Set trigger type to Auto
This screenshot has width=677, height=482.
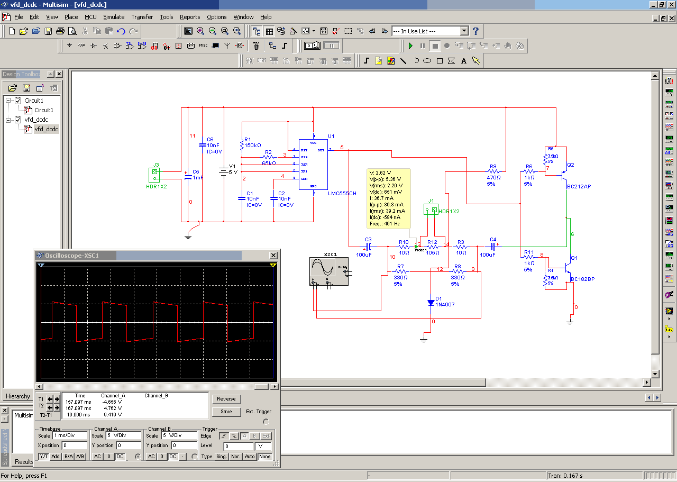[x=250, y=457]
